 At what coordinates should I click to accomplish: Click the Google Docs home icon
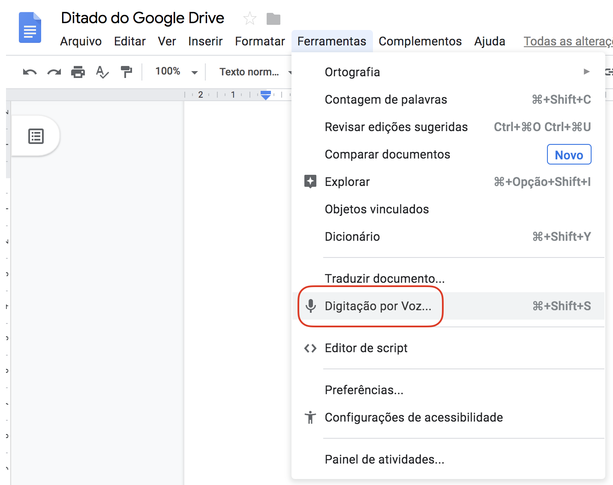[x=30, y=28]
